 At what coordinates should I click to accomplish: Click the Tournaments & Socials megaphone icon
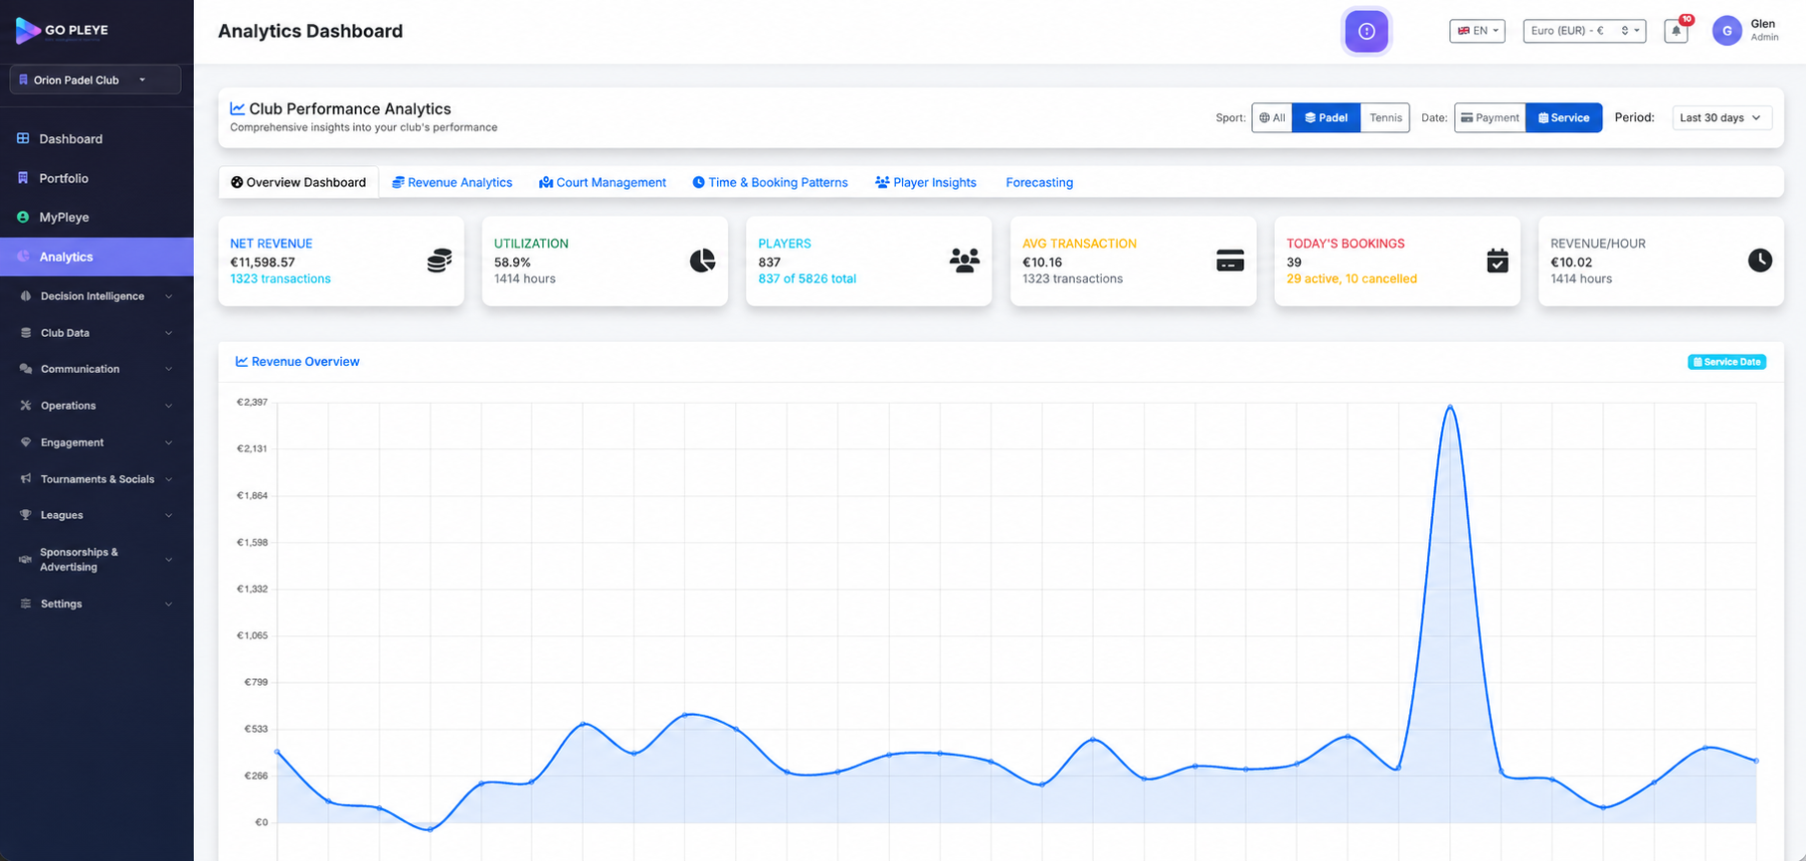click(x=26, y=479)
